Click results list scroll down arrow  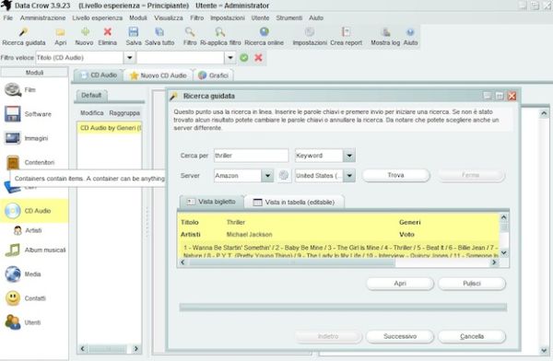504,252
